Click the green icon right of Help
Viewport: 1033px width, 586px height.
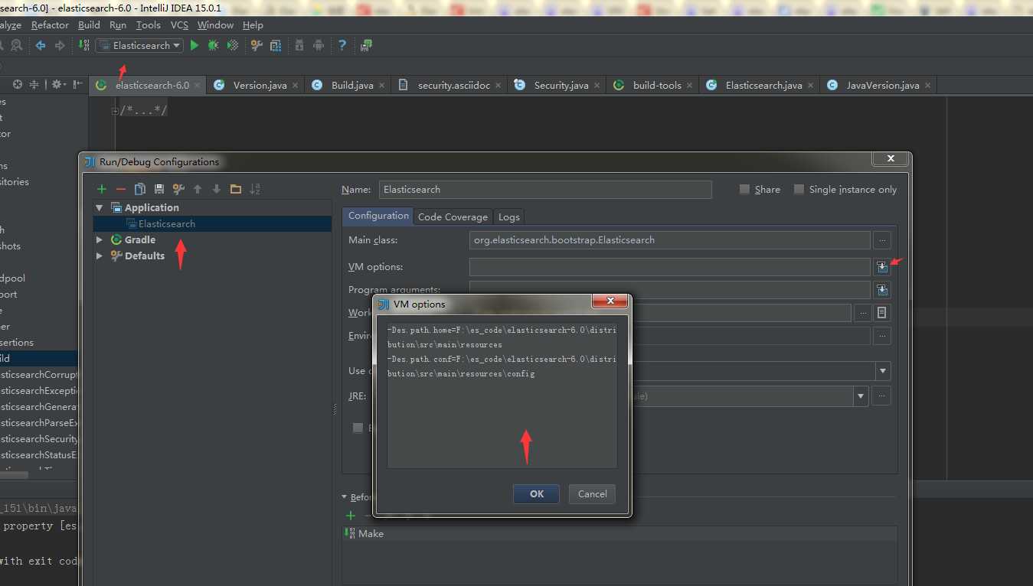[x=366, y=46]
